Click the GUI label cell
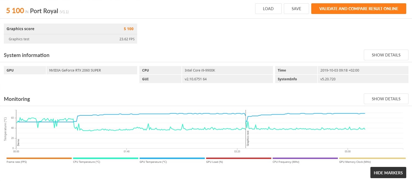 tap(160, 79)
